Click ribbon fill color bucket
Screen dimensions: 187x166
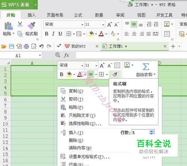[91, 34]
